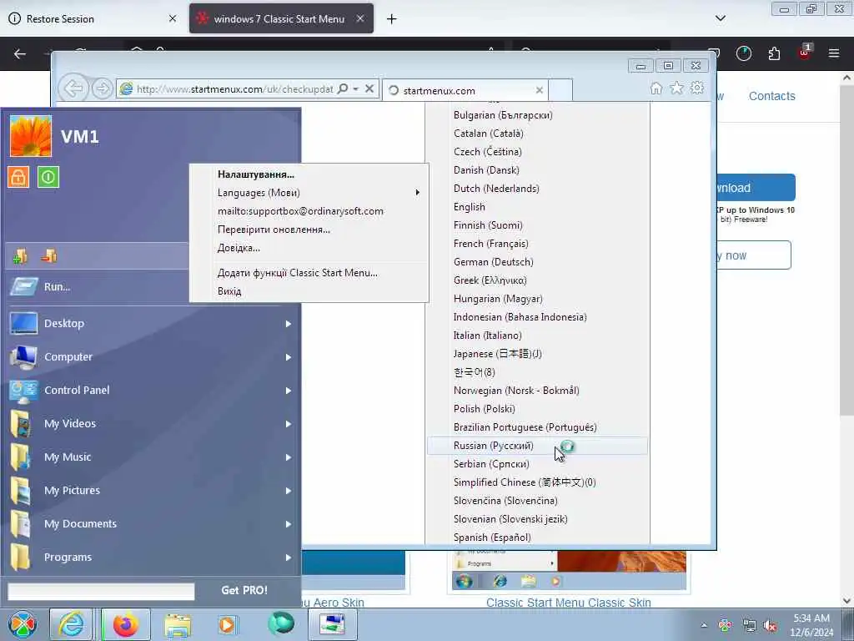Viewport: 854px width, 641px height.
Task: Click the IE address bar URL field
Action: (x=234, y=88)
